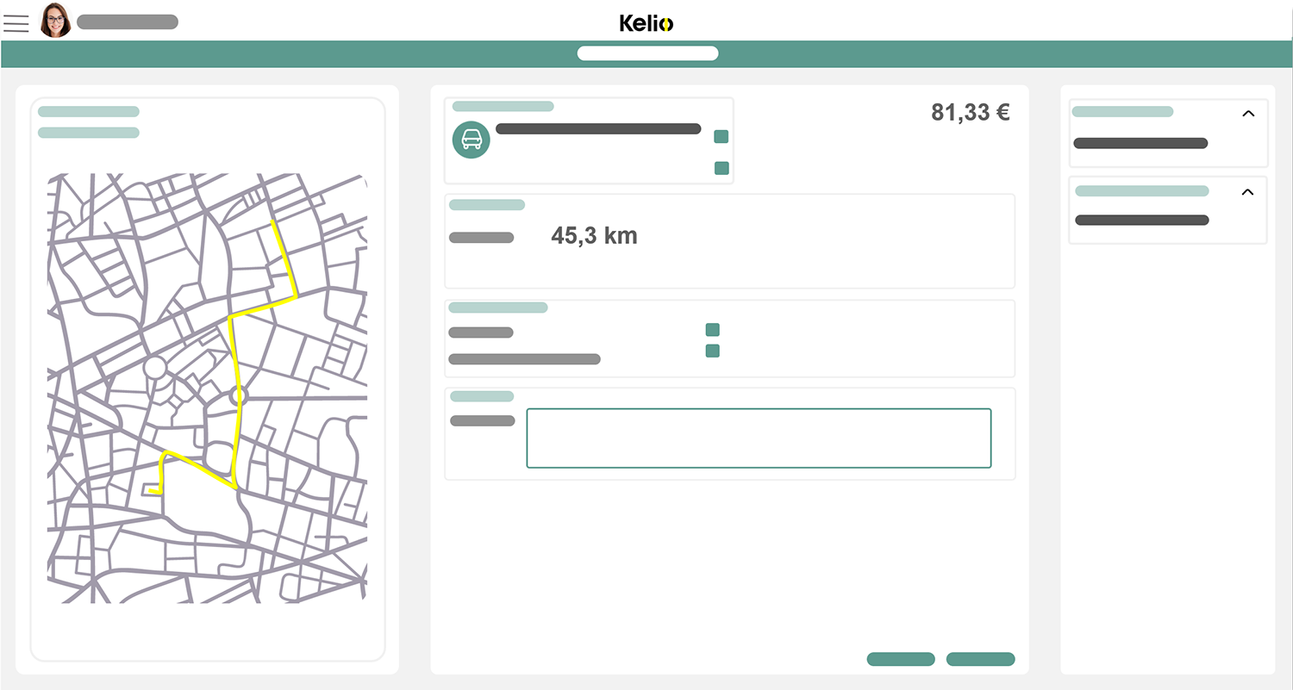Select the map thumbnail panel
1293x690 pixels.
click(207, 379)
